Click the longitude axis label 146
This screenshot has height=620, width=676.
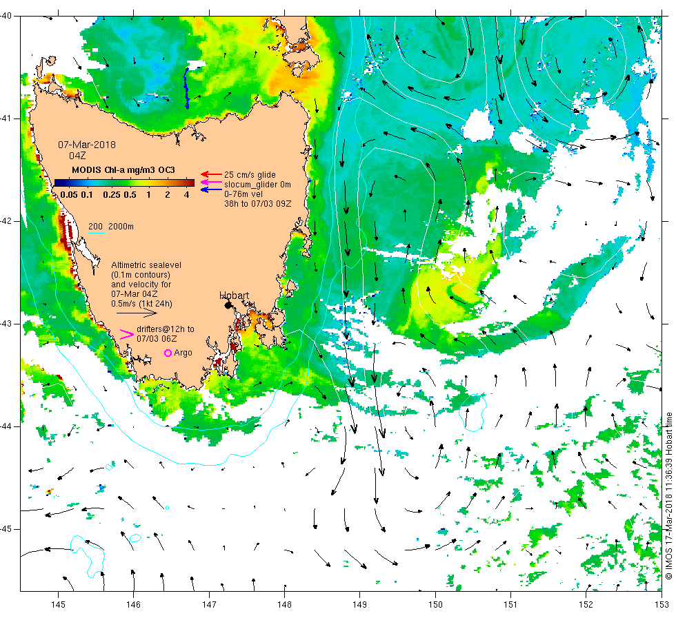134,605
